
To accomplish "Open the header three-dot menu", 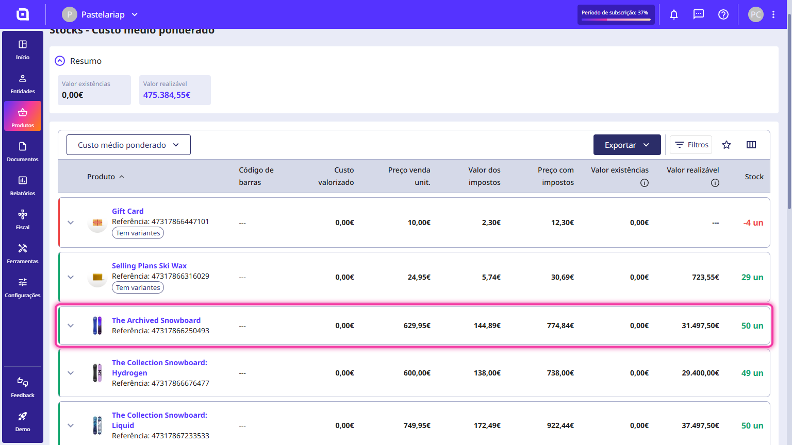I will 773,14.
